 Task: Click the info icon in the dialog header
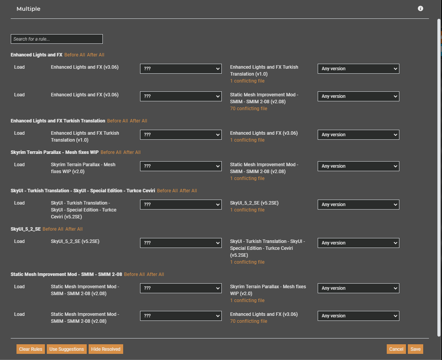(x=421, y=8)
